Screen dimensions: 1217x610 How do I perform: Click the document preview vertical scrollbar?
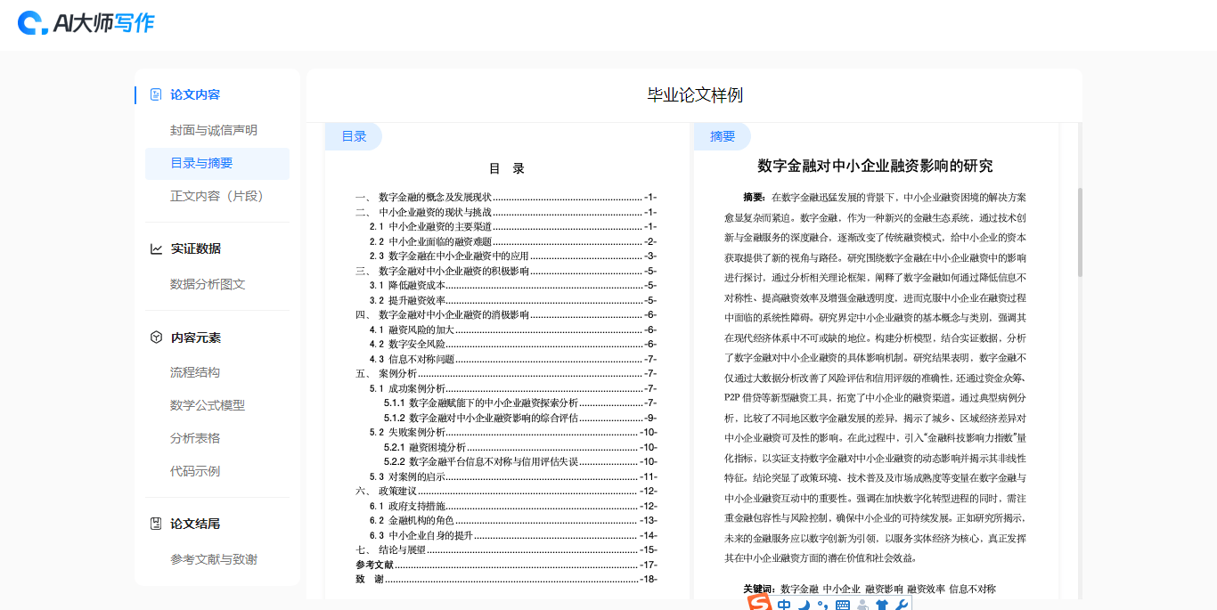1080,232
